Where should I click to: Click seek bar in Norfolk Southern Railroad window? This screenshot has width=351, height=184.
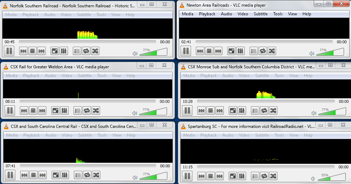pyautogui.click(x=87, y=42)
